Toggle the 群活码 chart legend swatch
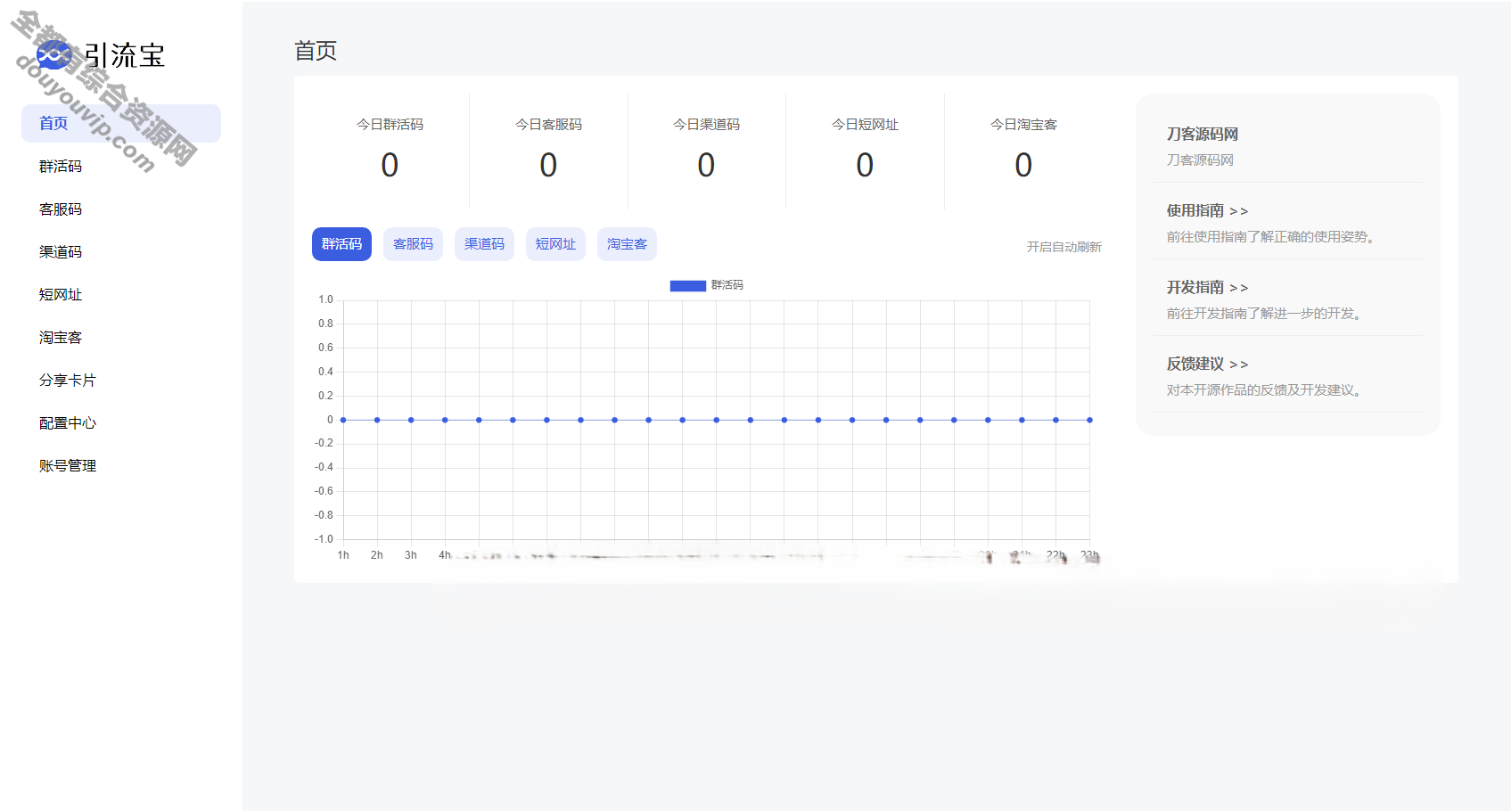The image size is (1511, 811). [687, 285]
